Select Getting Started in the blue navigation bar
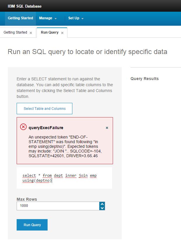The width and height of the screenshot is (181, 246). 20,18
